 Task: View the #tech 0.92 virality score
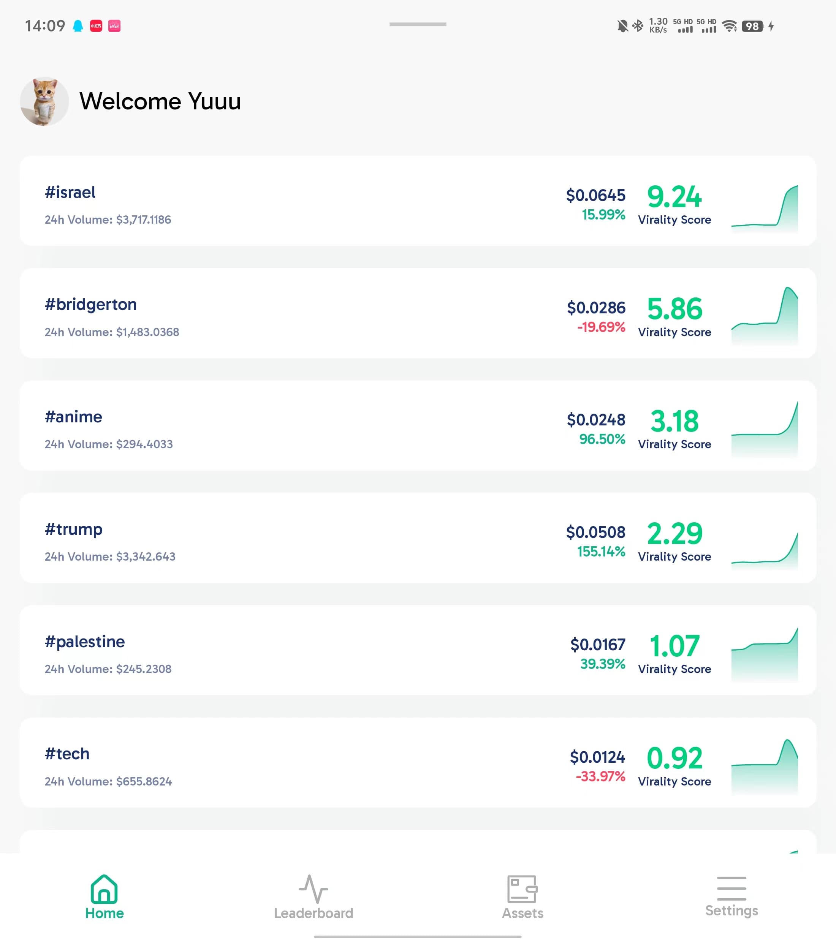click(674, 758)
